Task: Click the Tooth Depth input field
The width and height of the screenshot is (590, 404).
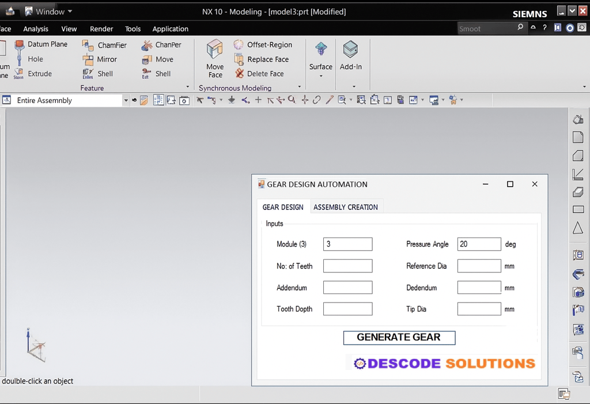Action: [347, 309]
